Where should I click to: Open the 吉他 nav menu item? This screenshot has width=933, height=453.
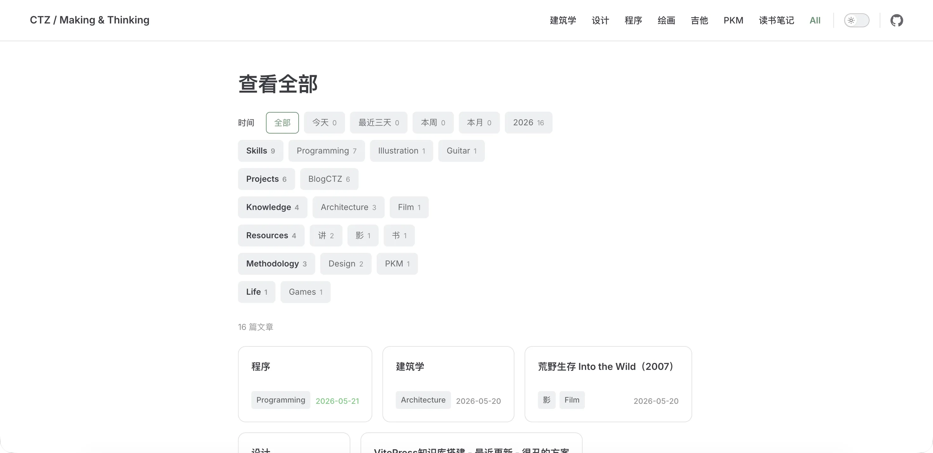tap(699, 20)
